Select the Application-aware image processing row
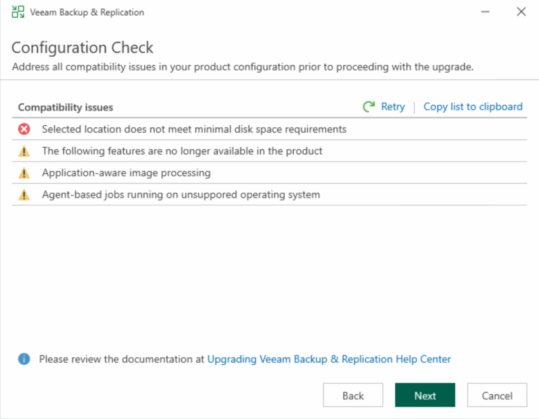The height and width of the screenshot is (419, 539). tap(126, 173)
